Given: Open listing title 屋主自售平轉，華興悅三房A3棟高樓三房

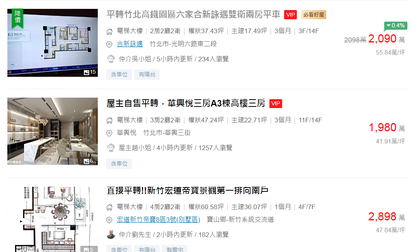Looking at the screenshot, I should coord(186,103).
